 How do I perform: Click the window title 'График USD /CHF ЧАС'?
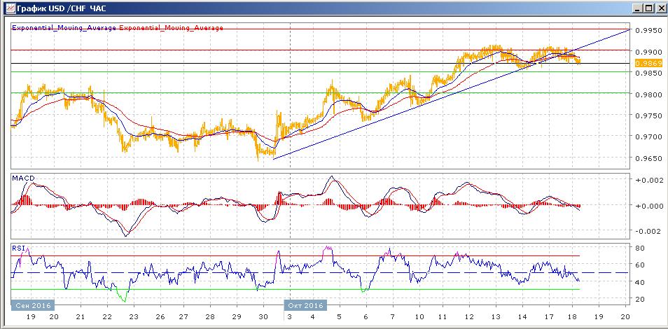61,8
